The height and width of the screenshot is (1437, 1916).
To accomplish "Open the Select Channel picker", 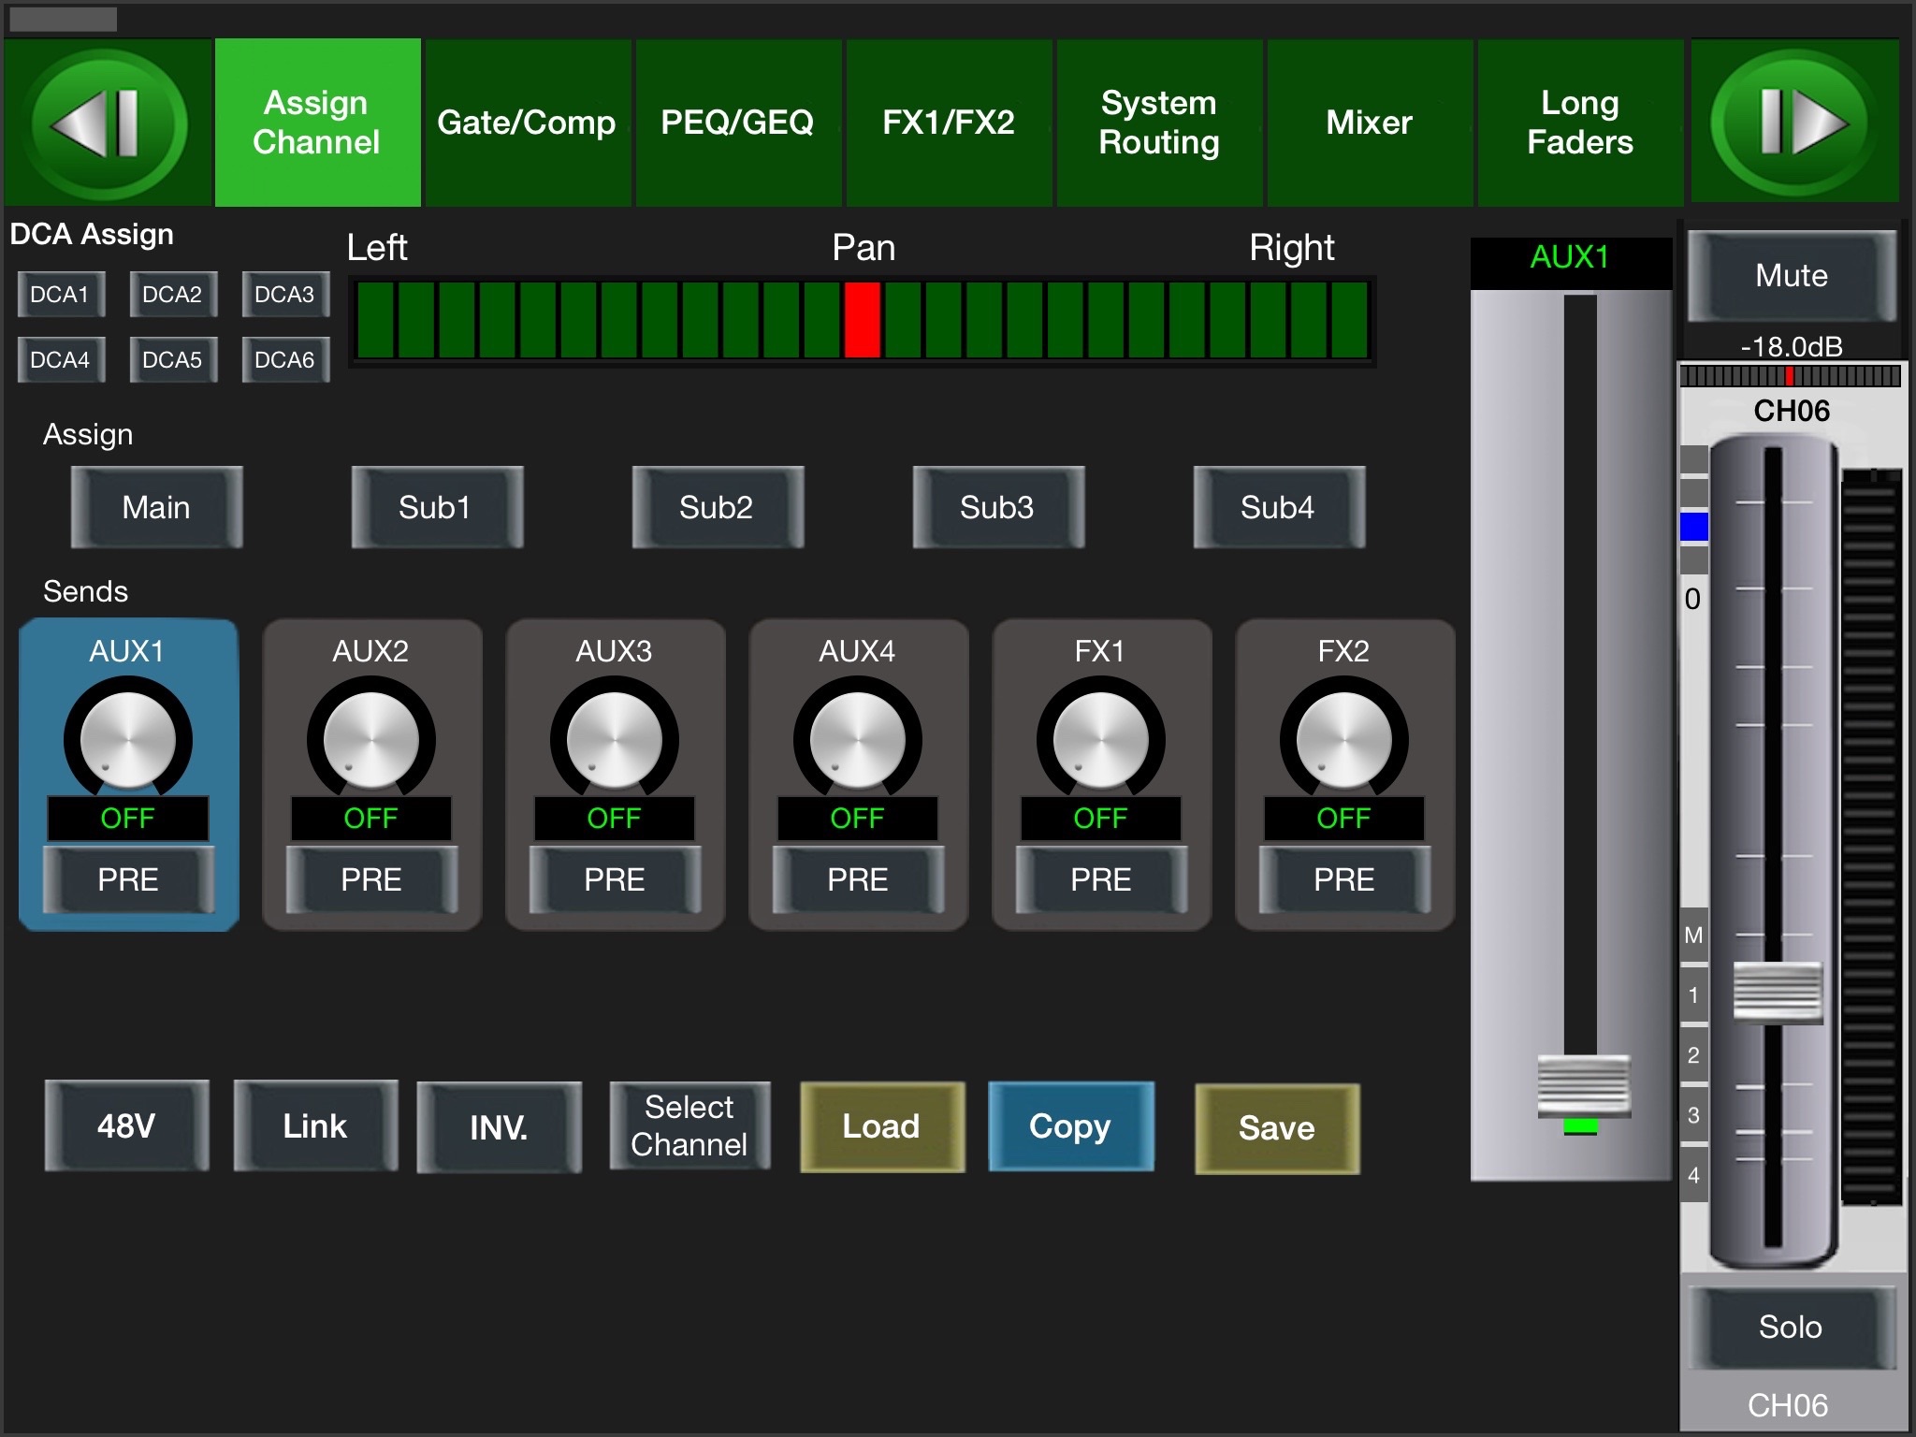I will click(x=689, y=1125).
